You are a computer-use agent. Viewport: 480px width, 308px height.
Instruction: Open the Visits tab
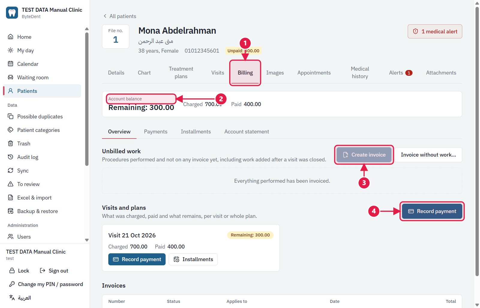click(x=217, y=73)
